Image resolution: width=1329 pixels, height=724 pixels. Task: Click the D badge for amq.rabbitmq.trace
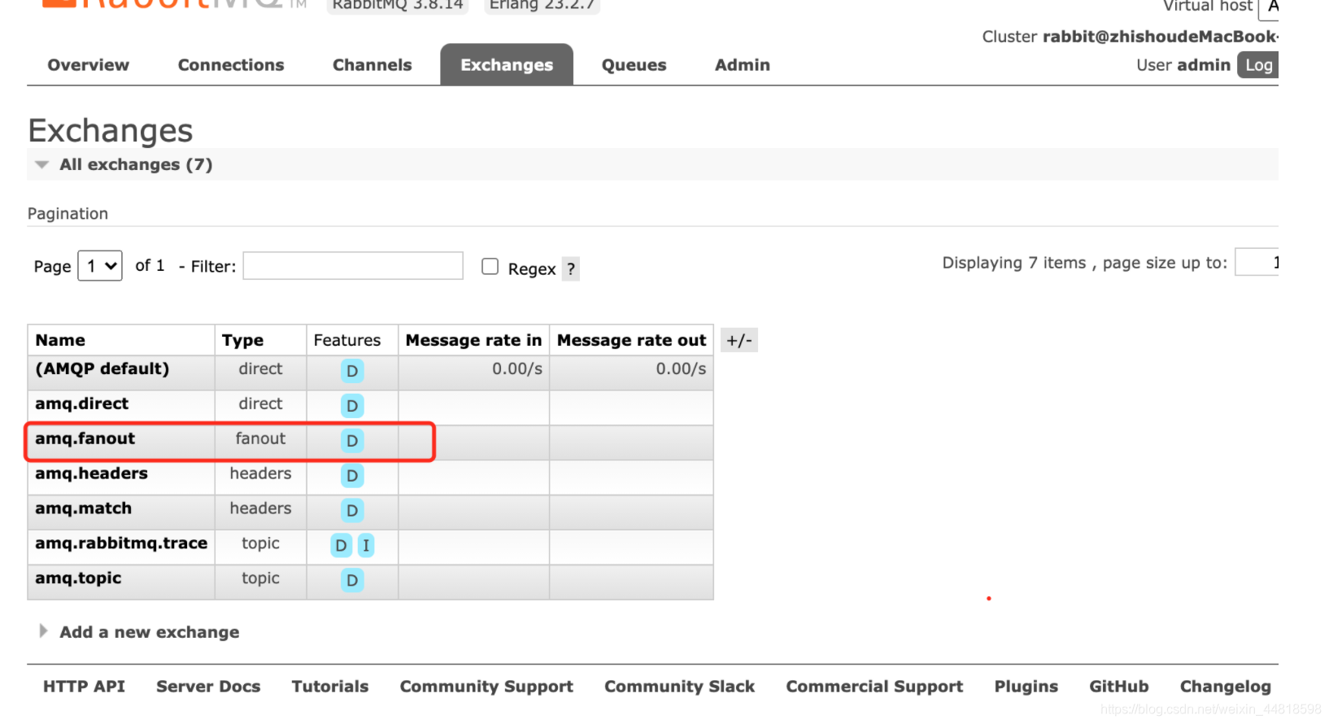coord(341,546)
